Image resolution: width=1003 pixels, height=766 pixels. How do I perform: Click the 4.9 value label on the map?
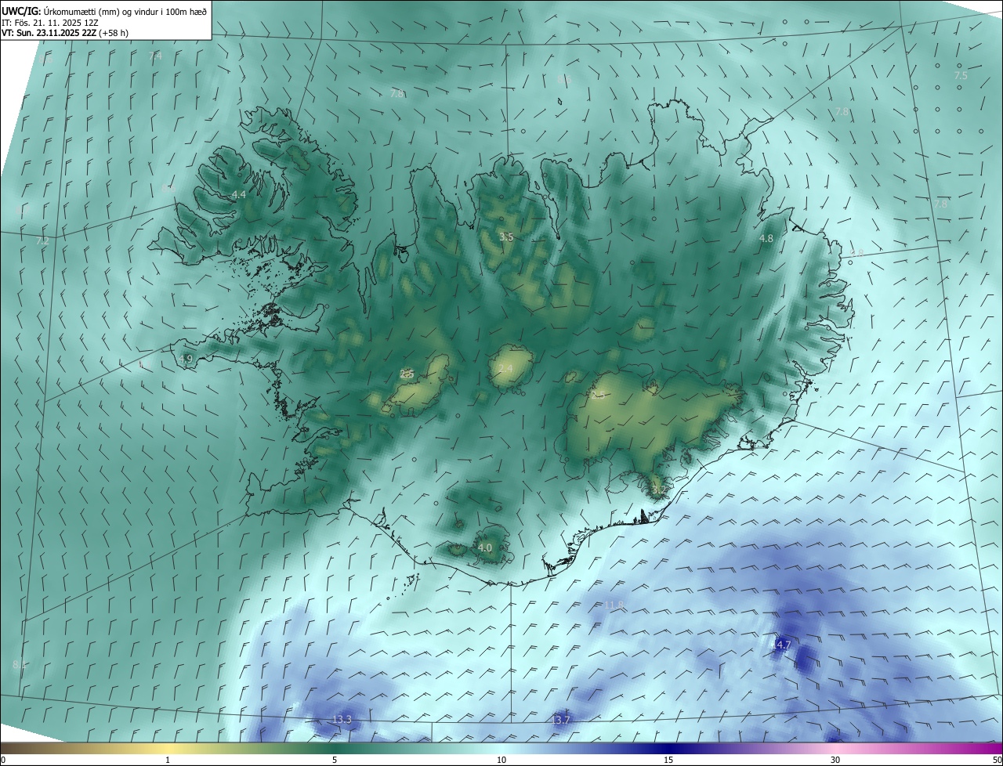click(x=186, y=359)
